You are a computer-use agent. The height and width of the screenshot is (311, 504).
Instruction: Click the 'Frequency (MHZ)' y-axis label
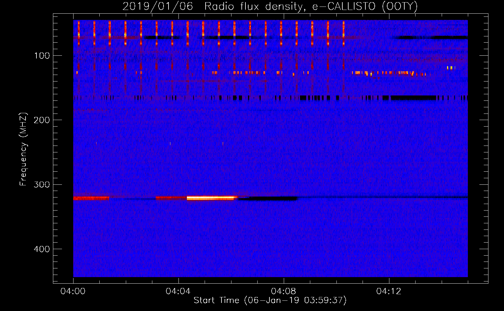pos(23,149)
